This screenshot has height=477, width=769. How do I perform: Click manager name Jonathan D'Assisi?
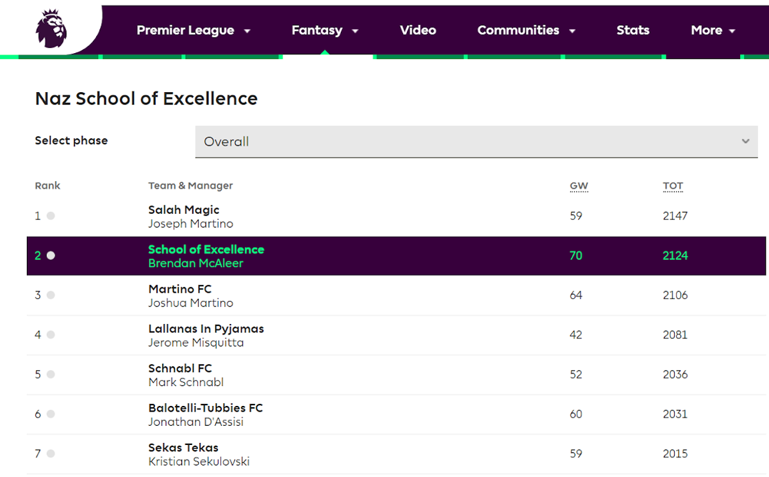(195, 423)
